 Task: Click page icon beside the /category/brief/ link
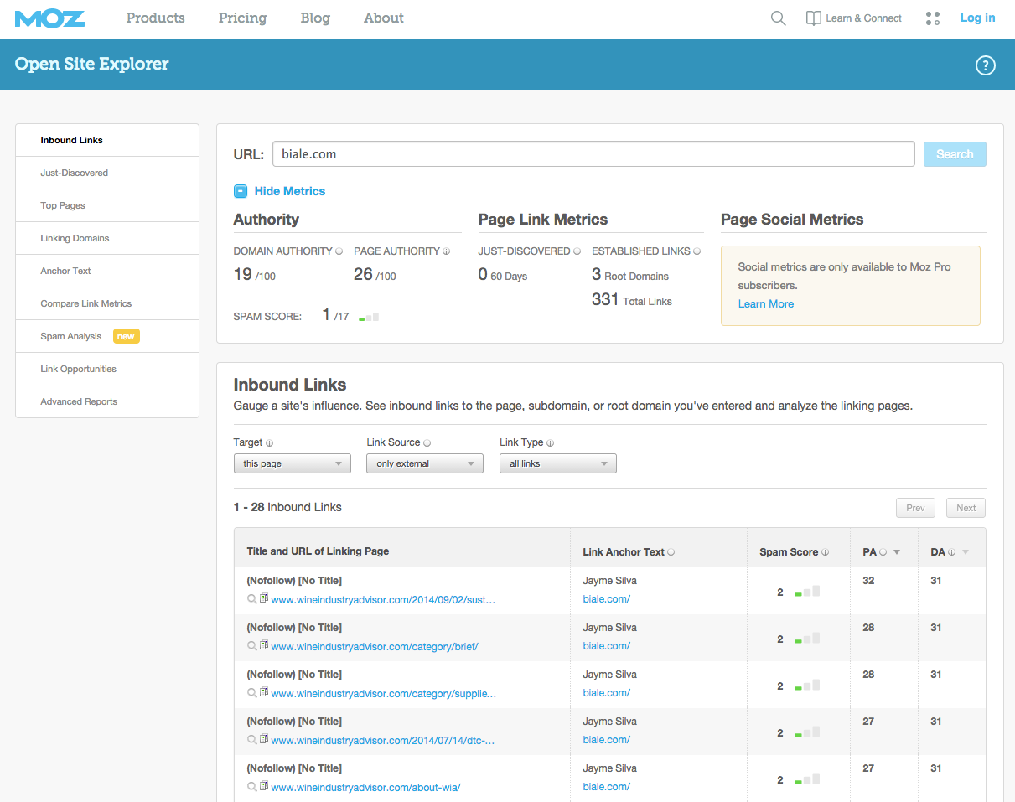(264, 646)
